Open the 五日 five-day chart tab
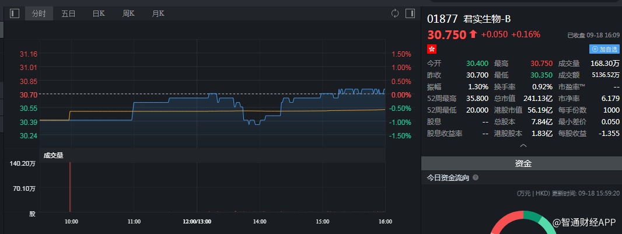 [68, 13]
